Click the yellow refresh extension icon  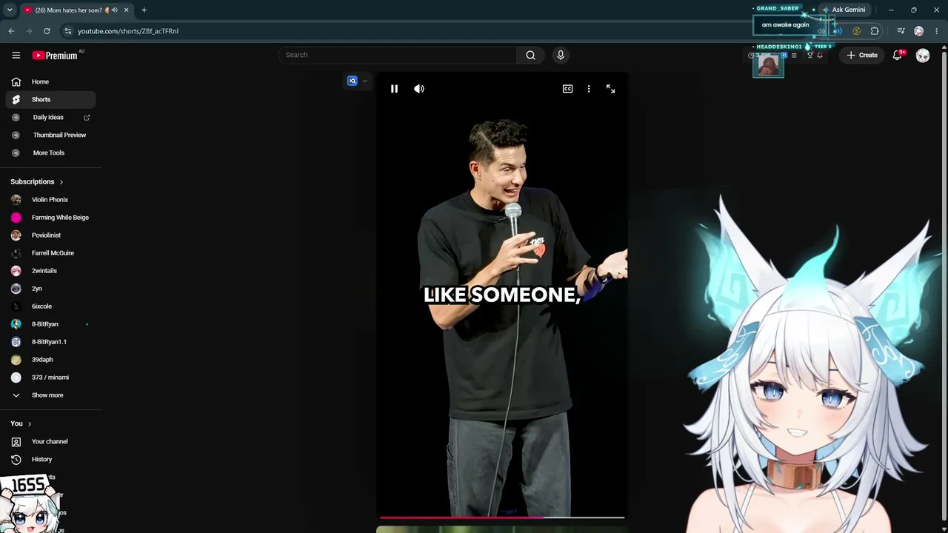pyautogui.click(x=857, y=31)
